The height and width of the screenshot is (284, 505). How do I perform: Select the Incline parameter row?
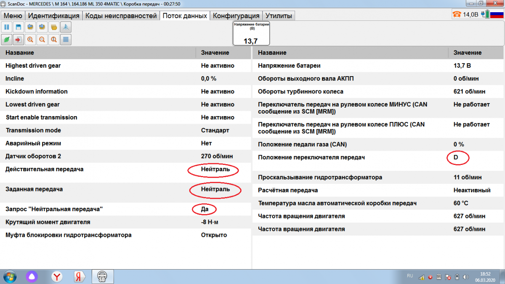(126, 79)
